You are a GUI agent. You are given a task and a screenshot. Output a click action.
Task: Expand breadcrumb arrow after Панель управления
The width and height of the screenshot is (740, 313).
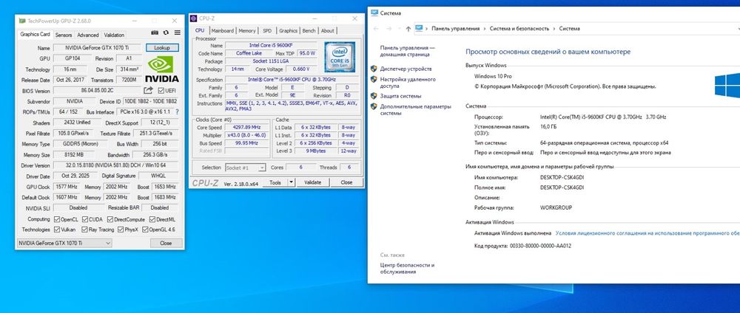485,29
